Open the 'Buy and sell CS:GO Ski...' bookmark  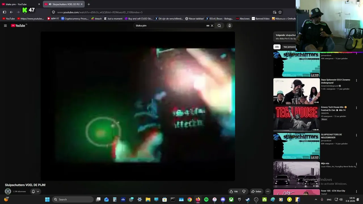coord(139,19)
